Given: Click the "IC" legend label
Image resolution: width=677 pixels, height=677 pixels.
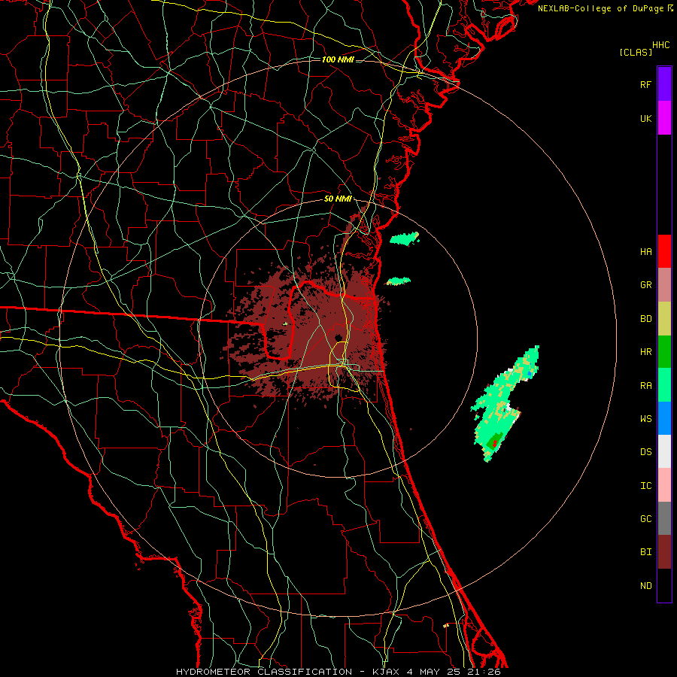Looking at the screenshot, I should [645, 486].
